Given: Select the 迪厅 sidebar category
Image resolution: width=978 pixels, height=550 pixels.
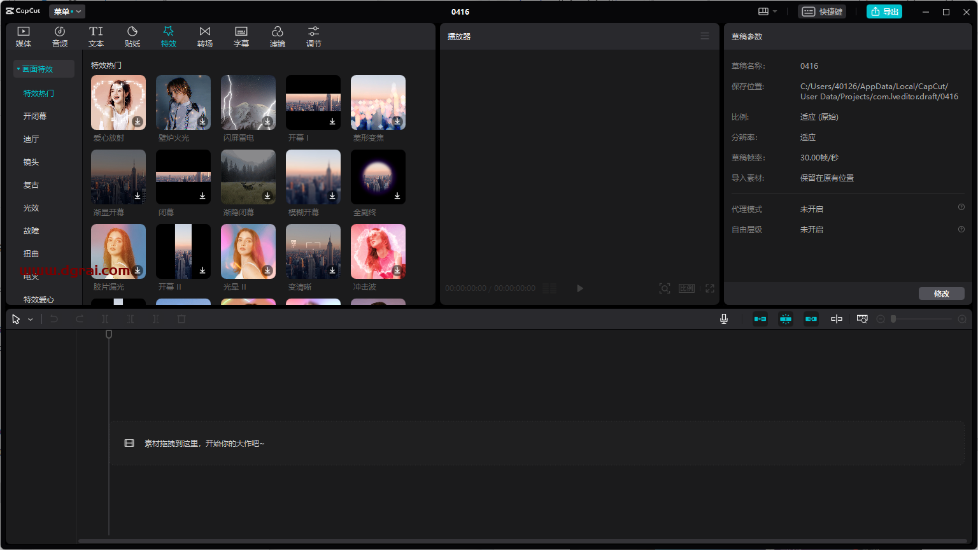Looking at the screenshot, I should (x=31, y=139).
